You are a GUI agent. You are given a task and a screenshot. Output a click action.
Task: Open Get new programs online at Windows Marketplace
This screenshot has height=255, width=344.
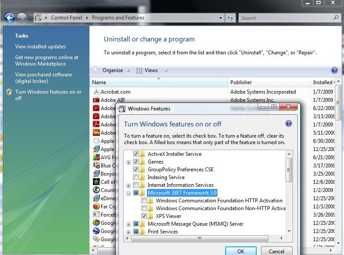point(47,60)
